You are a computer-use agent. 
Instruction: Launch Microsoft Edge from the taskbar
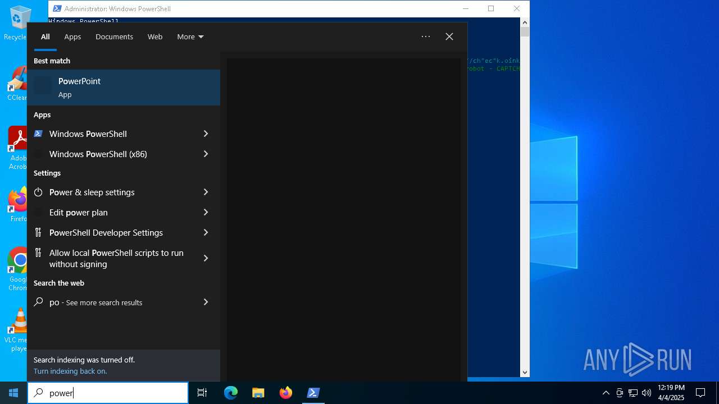click(x=231, y=393)
